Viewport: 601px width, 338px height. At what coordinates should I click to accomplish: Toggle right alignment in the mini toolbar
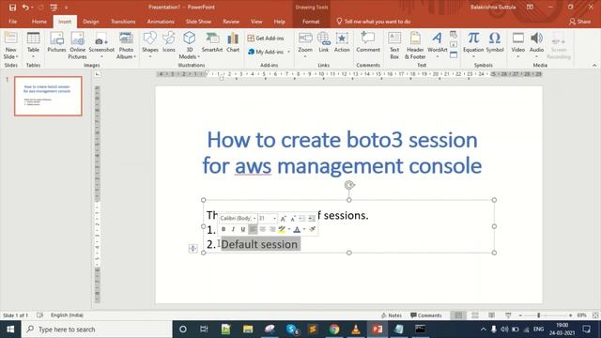point(272,229)
